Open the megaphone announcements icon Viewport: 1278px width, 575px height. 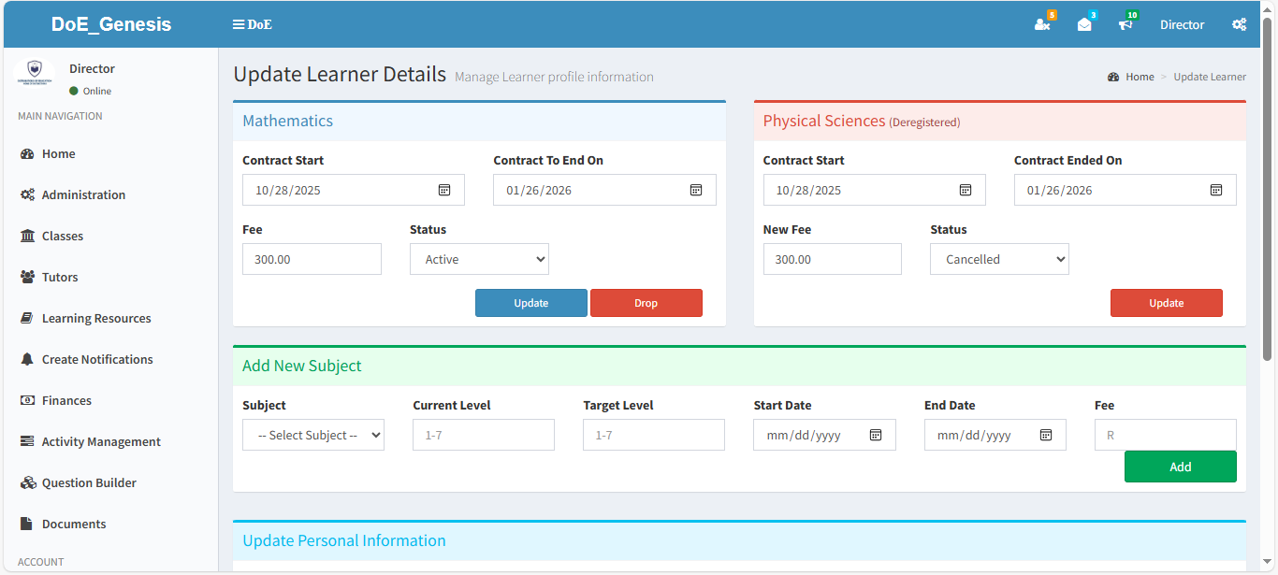[1126, 25]
